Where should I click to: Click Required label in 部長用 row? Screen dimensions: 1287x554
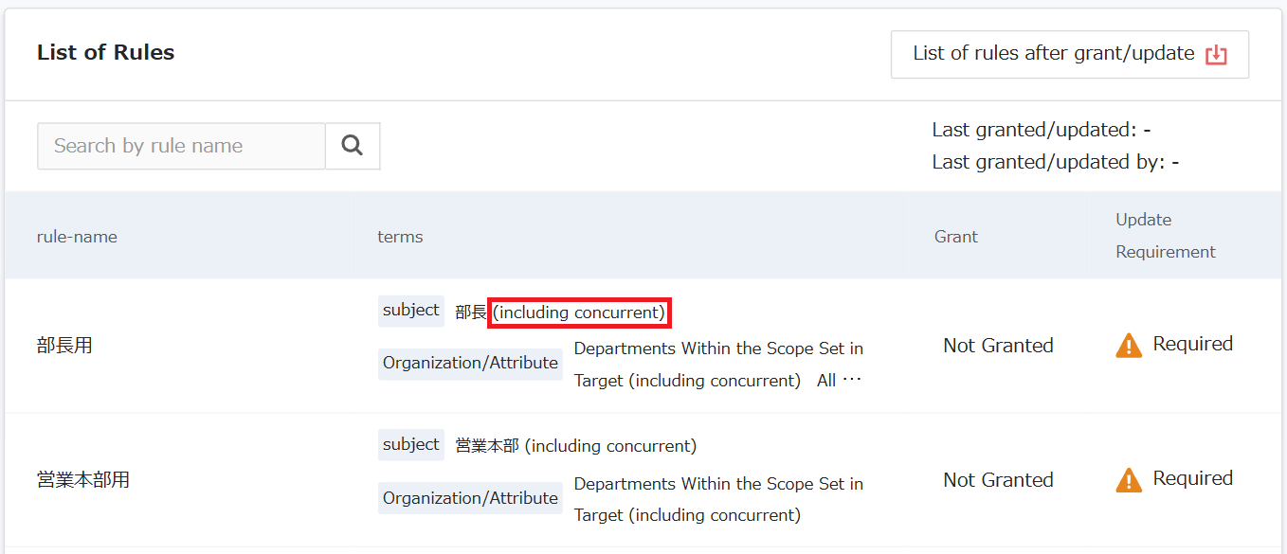[1192, 344]
